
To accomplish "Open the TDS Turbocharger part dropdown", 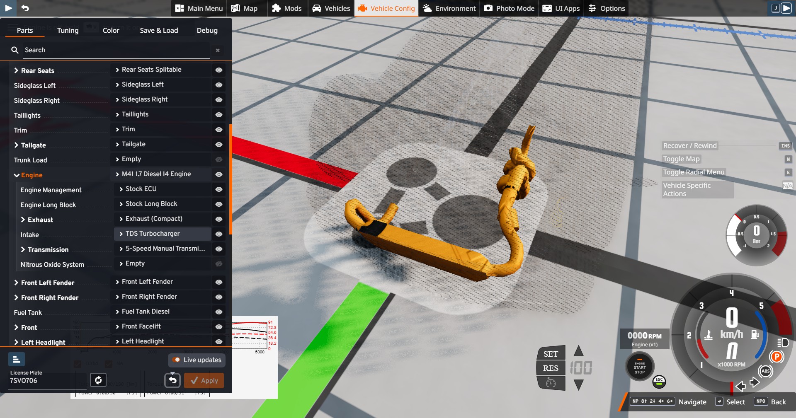I will click(163, 234).
